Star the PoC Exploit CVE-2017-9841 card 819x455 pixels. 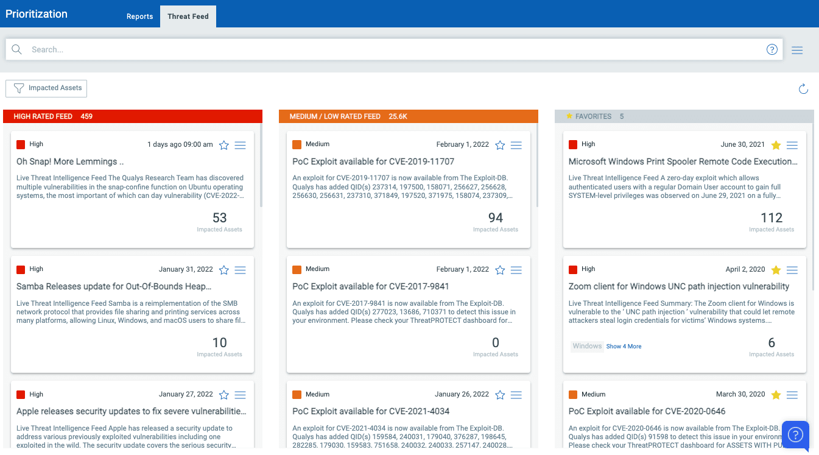coord(500,270)
